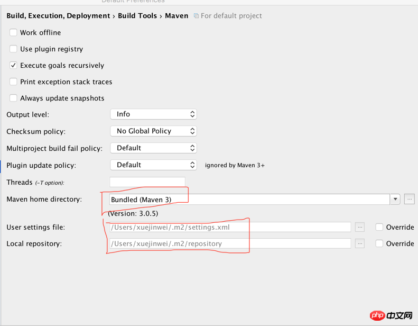Image resolution: width=418 pixels, height=326 pixels.
Task: Expand Maven home directory dropdown arrow
Action: pos(395,200)
